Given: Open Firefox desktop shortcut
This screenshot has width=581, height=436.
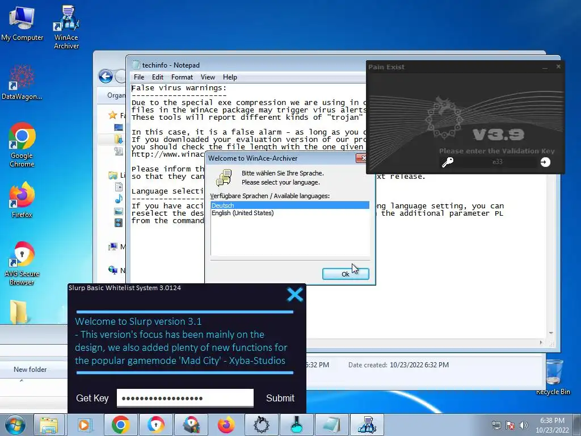Looking at the screenshot, I should (x=22, y=200).
